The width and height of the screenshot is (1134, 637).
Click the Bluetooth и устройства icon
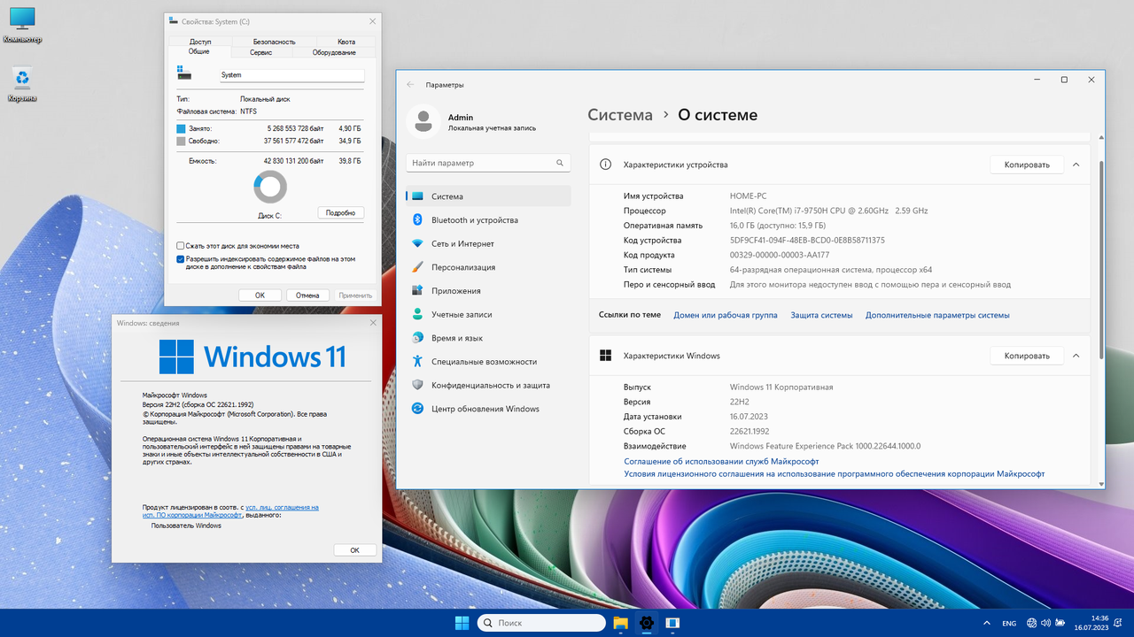coord(417,220)
